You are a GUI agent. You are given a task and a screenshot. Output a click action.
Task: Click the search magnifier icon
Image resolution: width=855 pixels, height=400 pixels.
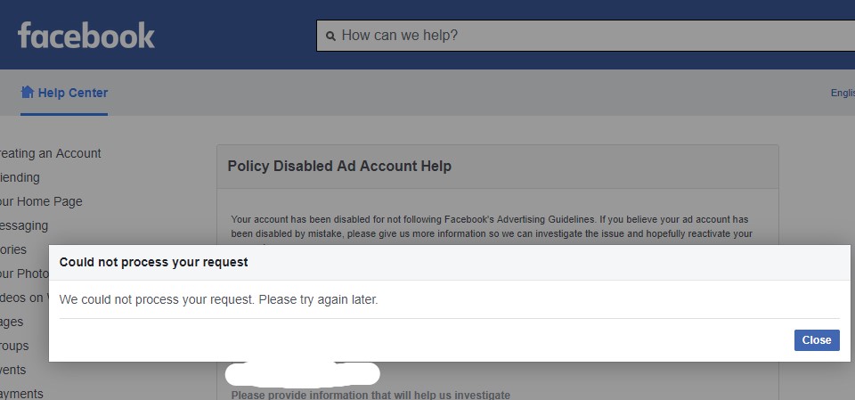coord(330,37)
